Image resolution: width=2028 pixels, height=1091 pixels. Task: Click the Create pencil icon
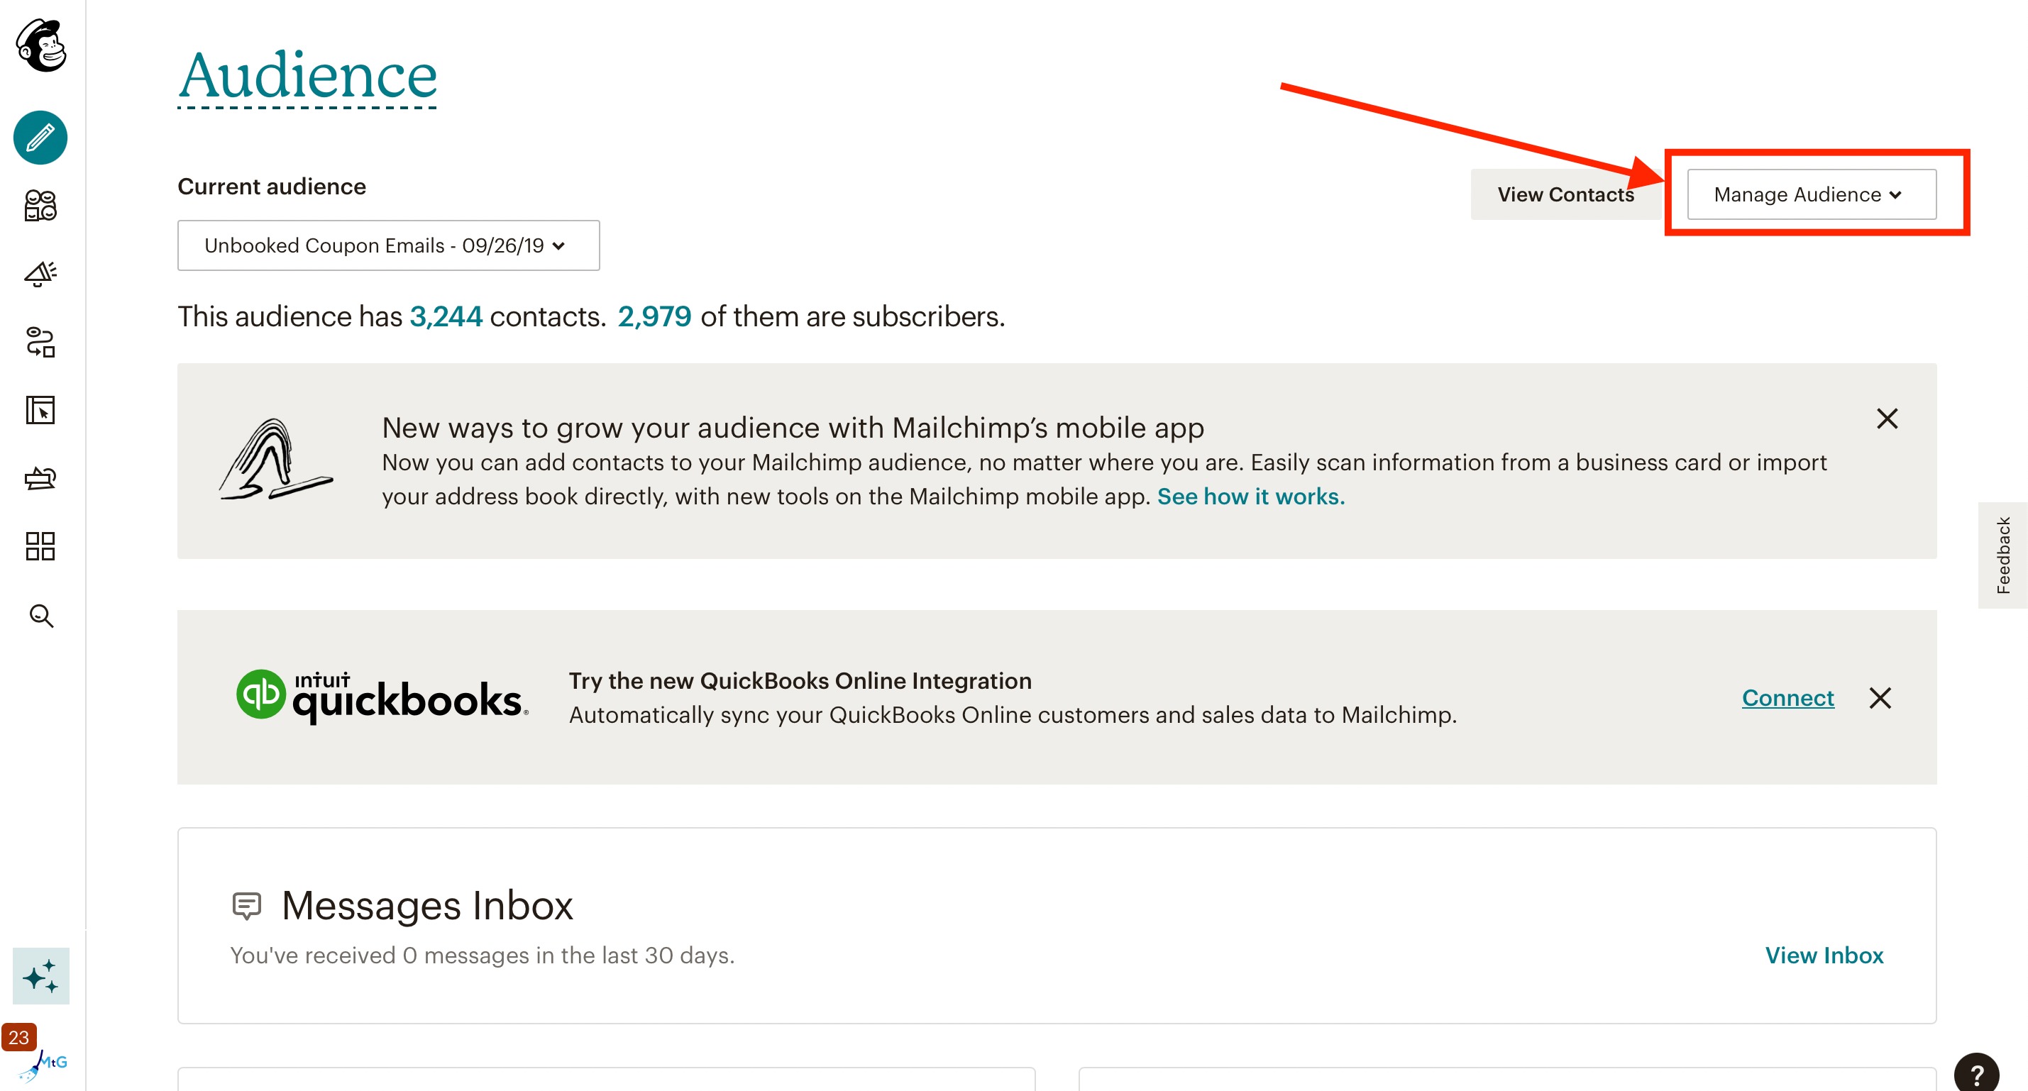click(40, 137)
